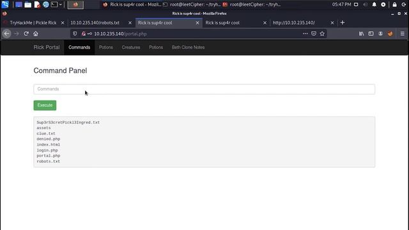This screenshot has width=409, height=230.
Task: Close the TryHackMe | Pickle Rick tab
Action: (x=63, y=23)
